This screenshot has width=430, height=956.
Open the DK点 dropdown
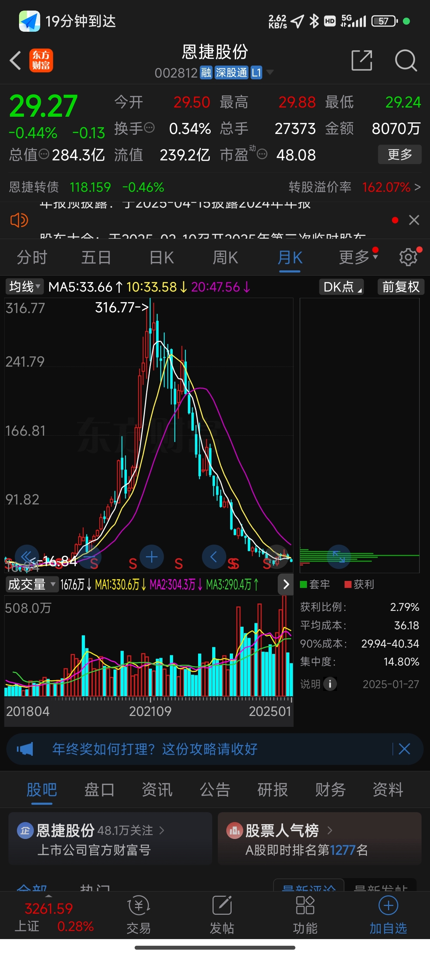pos(341,287)
